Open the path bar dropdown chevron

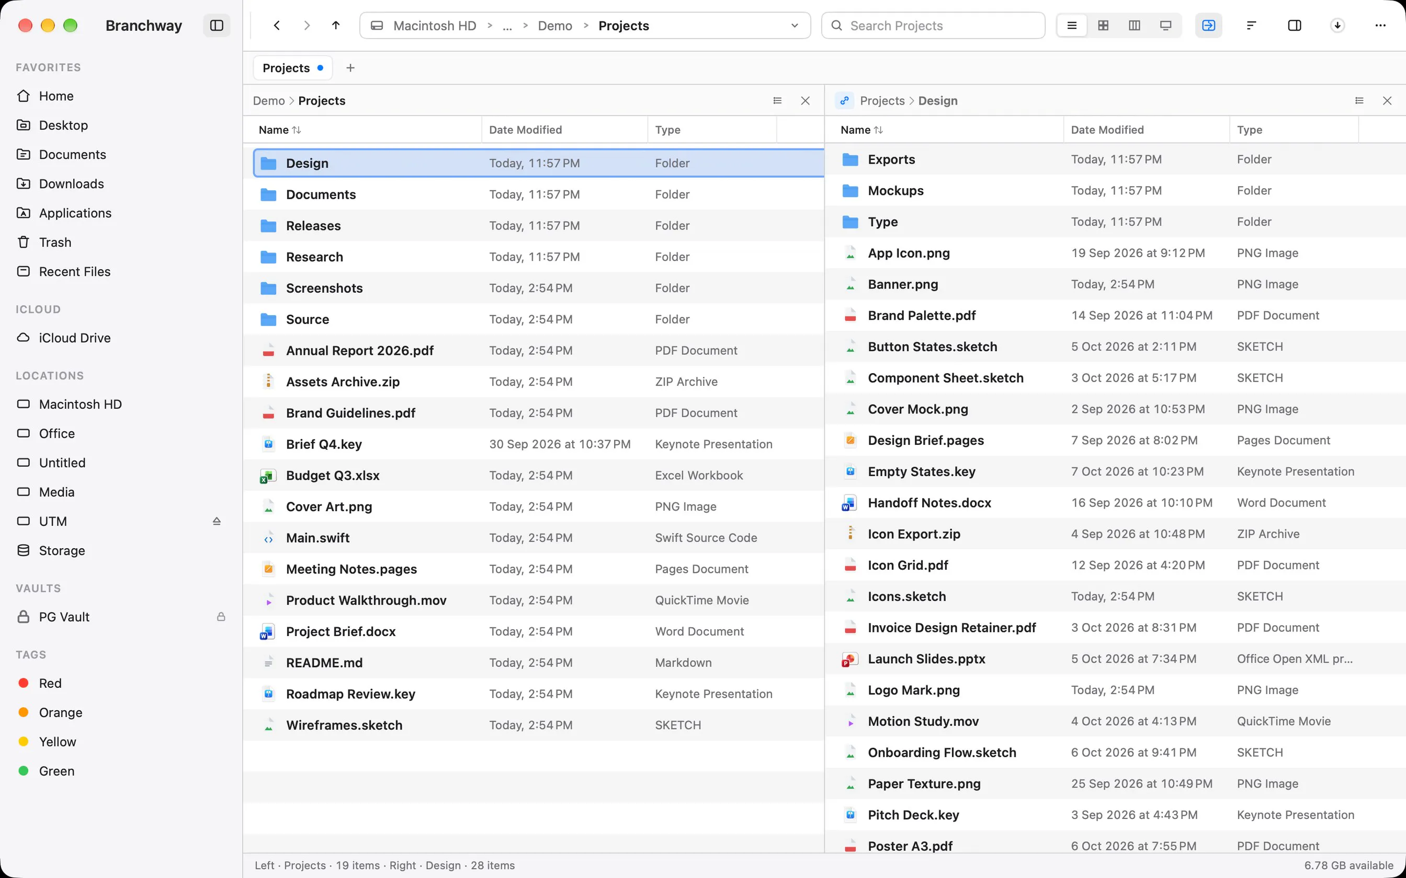pos(794,26)
